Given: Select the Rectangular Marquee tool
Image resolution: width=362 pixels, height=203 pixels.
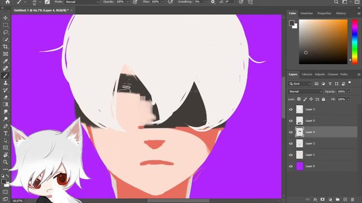Looking at the screenshot, I should click(x=6, y=25).
